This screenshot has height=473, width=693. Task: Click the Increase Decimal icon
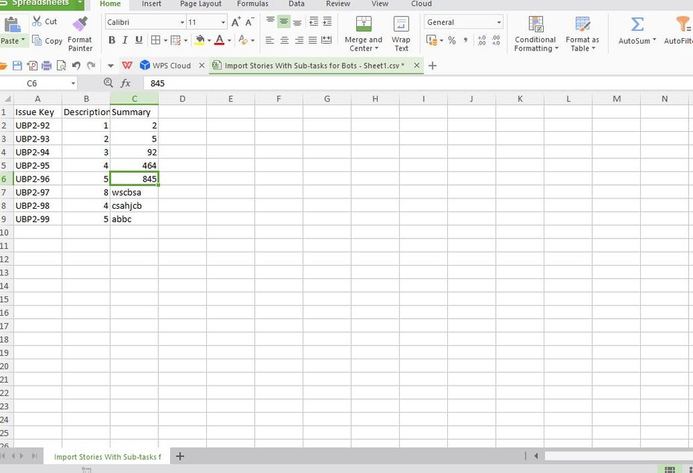481,40
